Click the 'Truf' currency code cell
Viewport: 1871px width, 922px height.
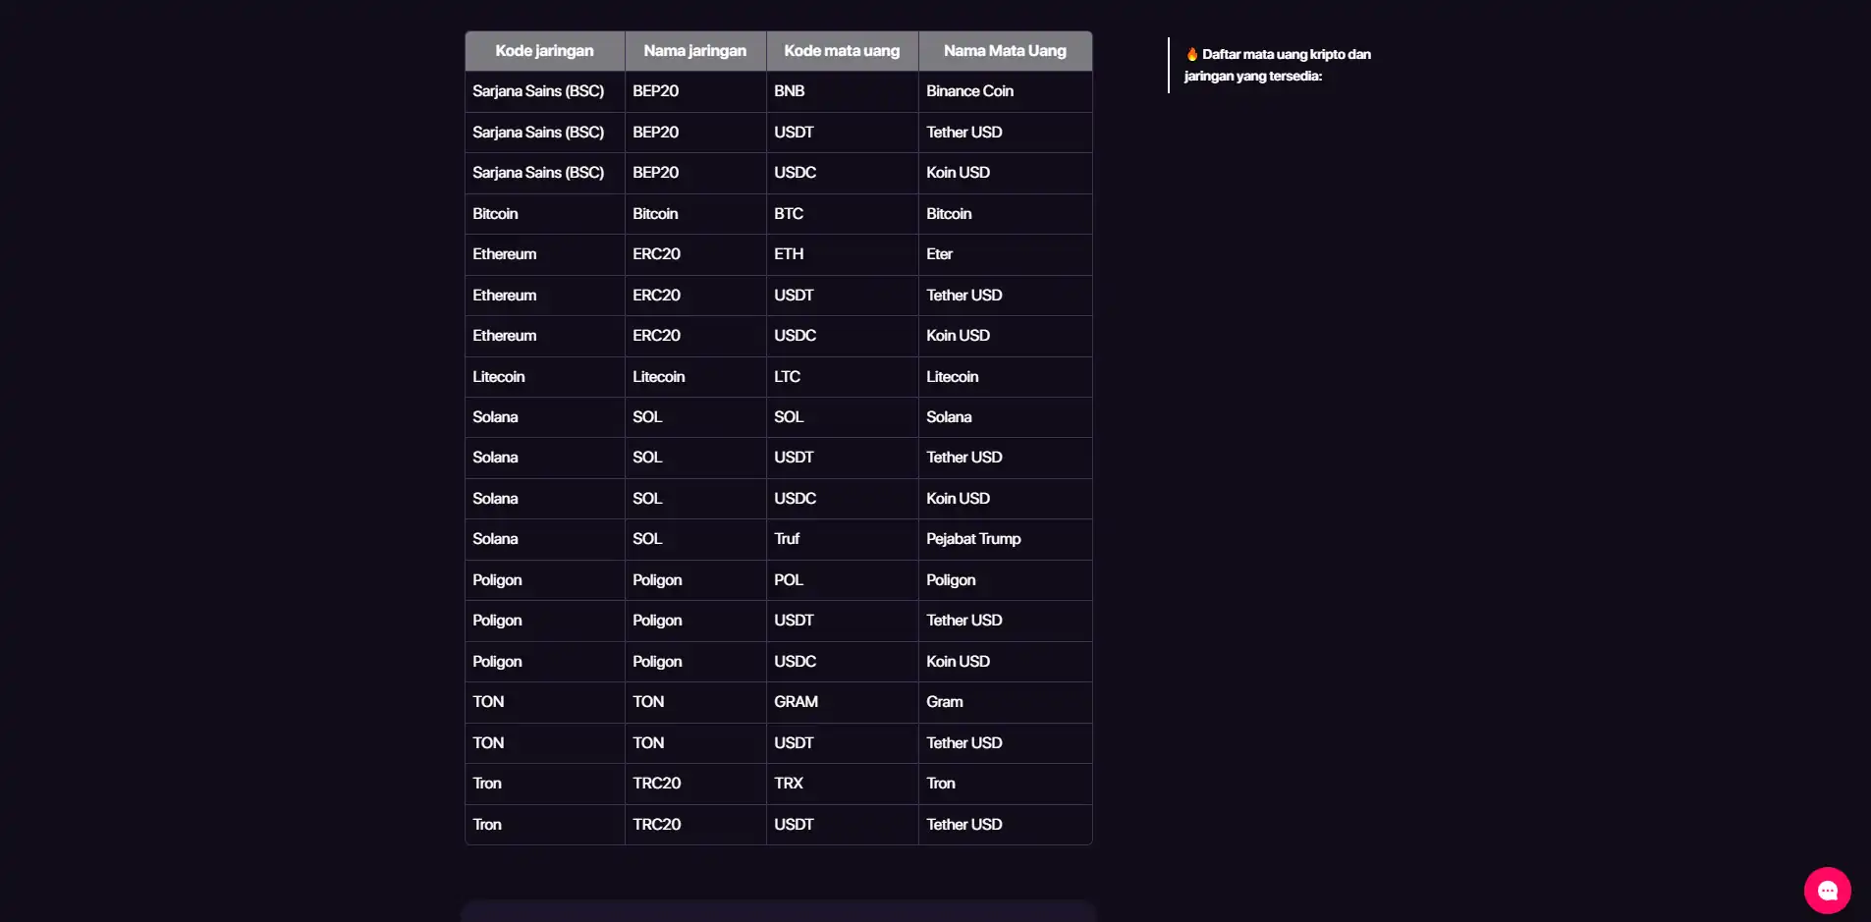[x=842, y=539]
